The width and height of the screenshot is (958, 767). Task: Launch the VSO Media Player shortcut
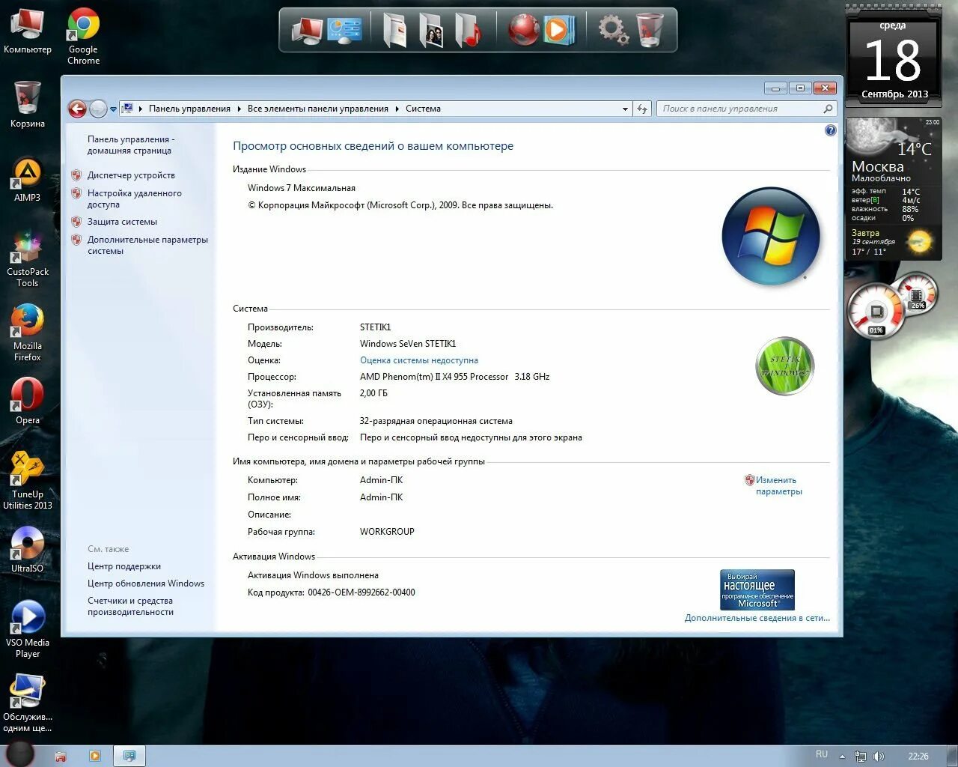coord(28,629)
